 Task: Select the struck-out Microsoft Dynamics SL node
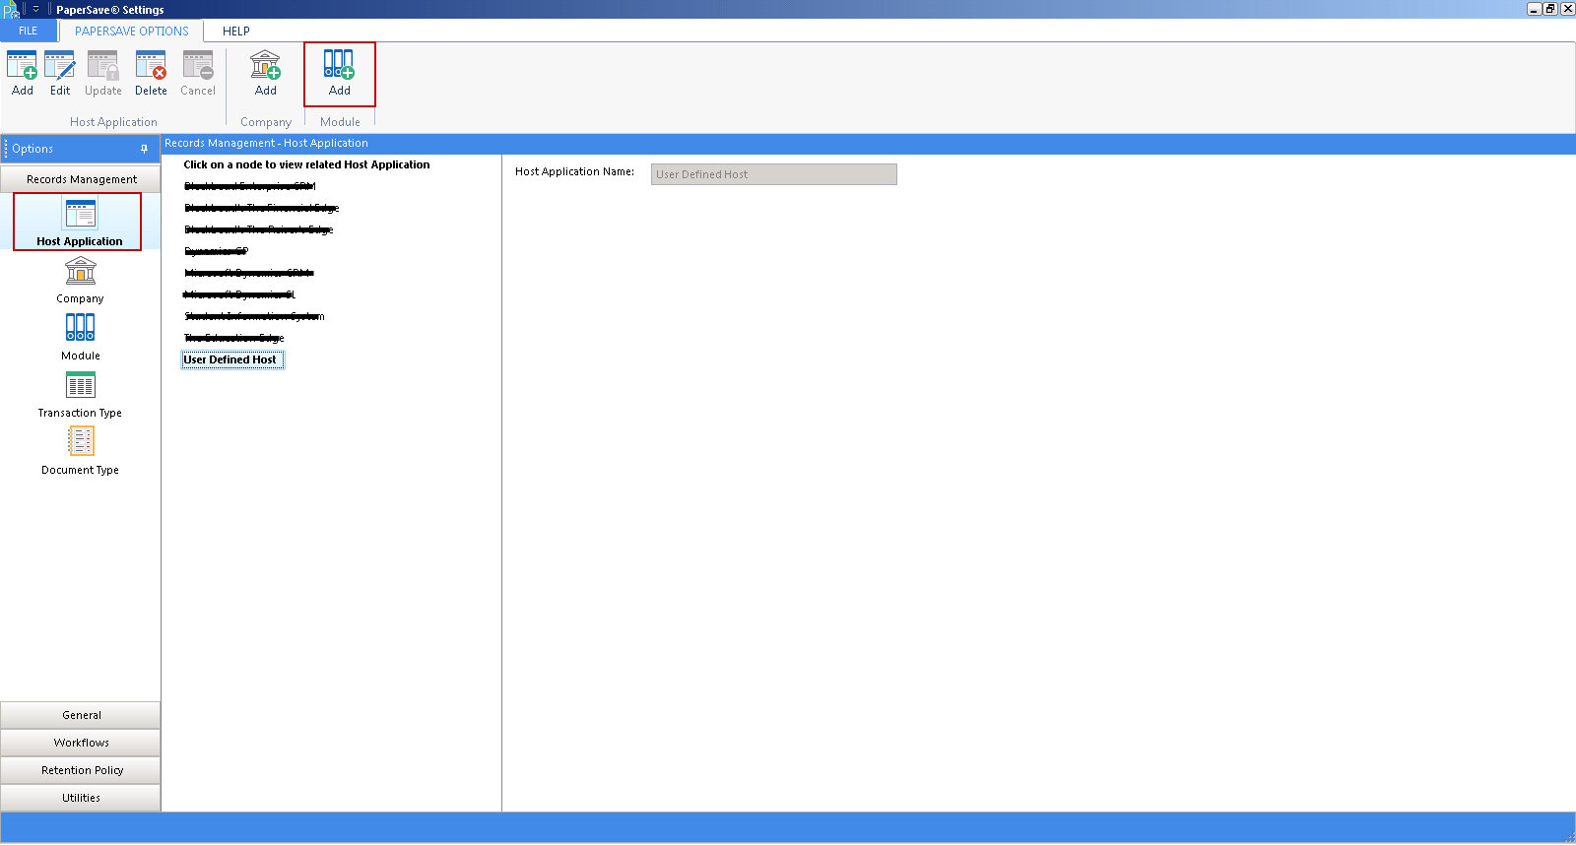click(239, 294)
